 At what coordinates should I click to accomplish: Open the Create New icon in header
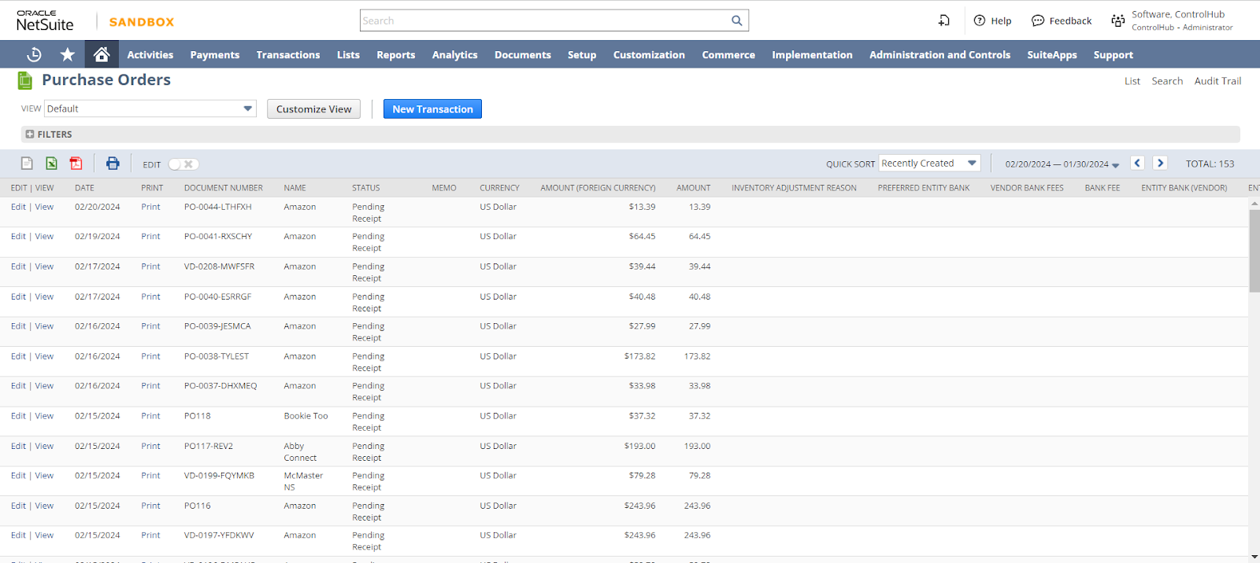(943, 20)
